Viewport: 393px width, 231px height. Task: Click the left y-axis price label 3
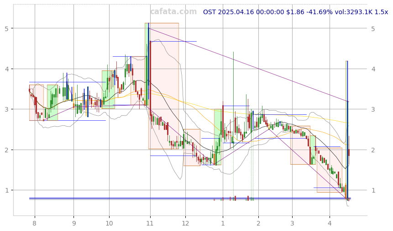click(6, 109)
